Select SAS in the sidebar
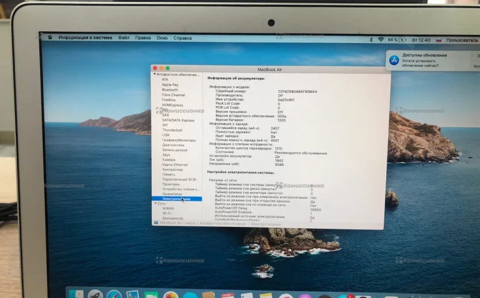 click(x=166, y=115)
